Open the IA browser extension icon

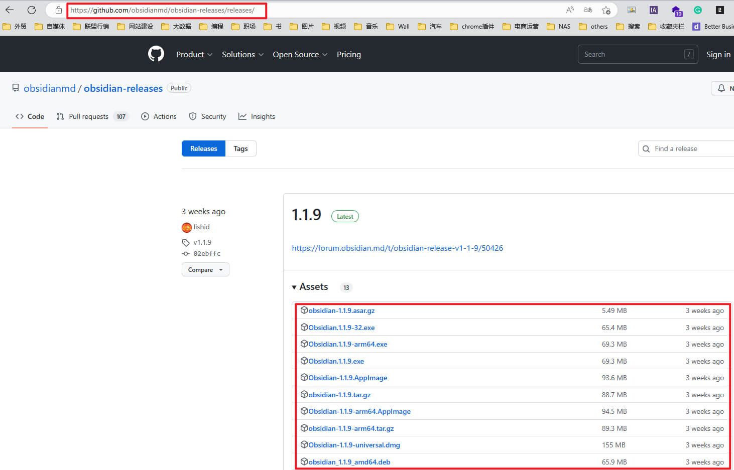coord(653,10)
